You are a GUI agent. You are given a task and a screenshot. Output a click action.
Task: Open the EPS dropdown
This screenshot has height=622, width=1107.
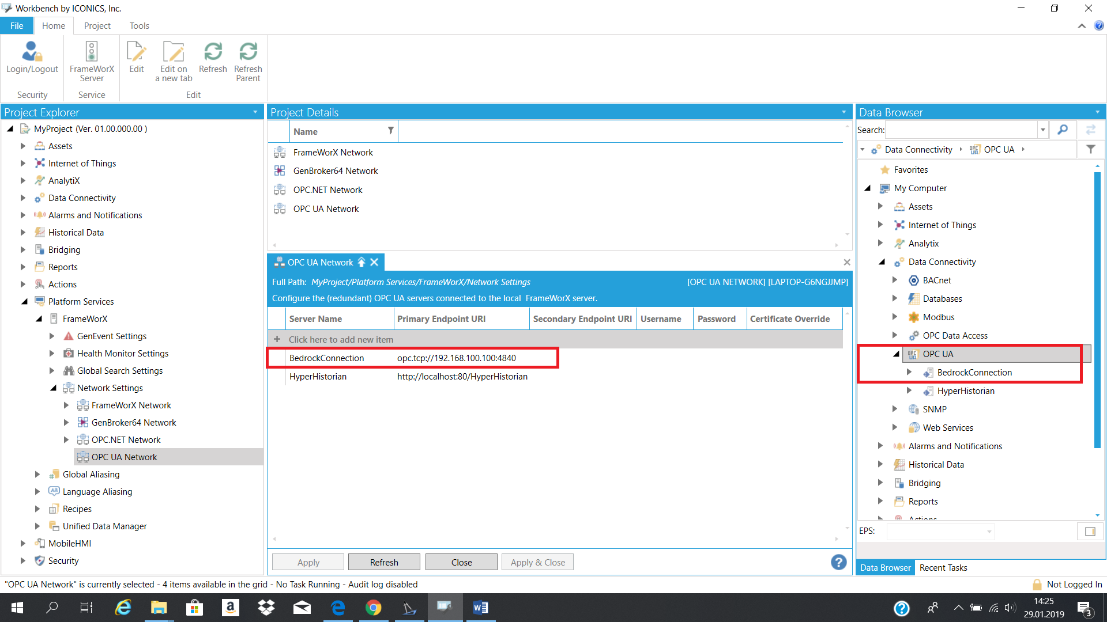pyautogui.click(x=989, y=532)
